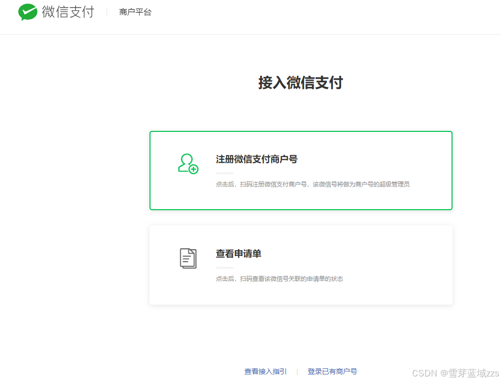Click description 扫码查看该微信号关联的申请单的状态
Viewport: 501px width, 382px height.
[x=291, y=279]
